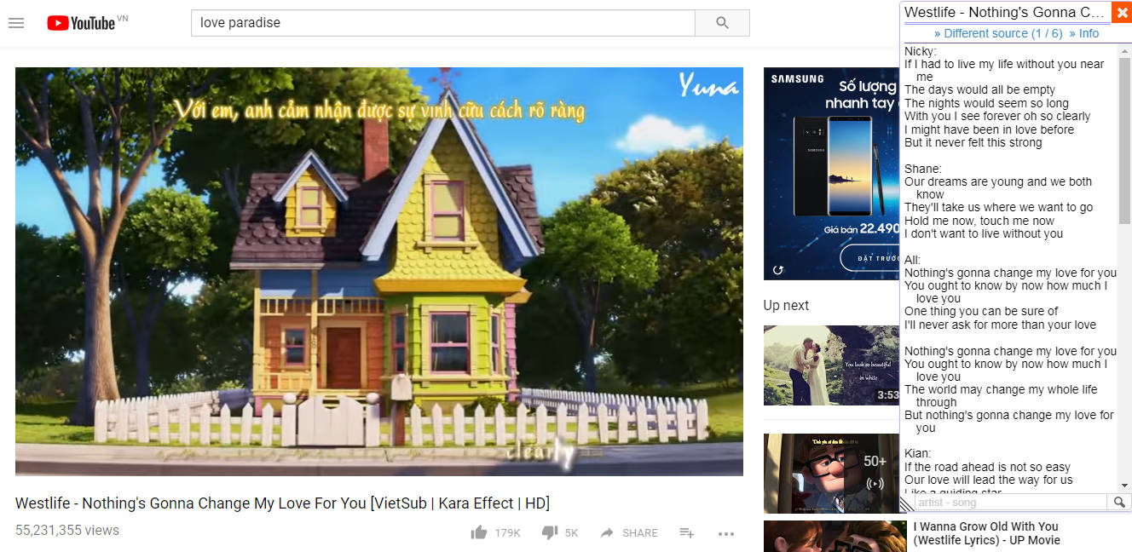
Task: Dislike the video with the thumbs-down icon
Action: tap(550, 532)
